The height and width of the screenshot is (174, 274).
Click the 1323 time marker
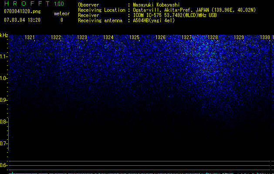82,37
